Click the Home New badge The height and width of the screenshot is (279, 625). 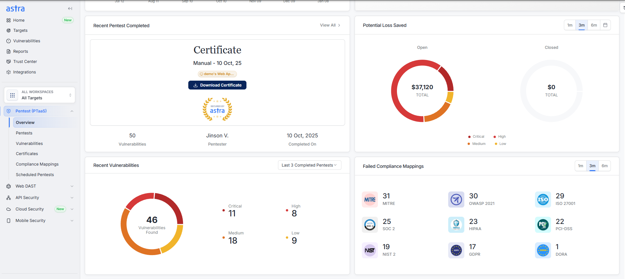(x=68, y=20)
